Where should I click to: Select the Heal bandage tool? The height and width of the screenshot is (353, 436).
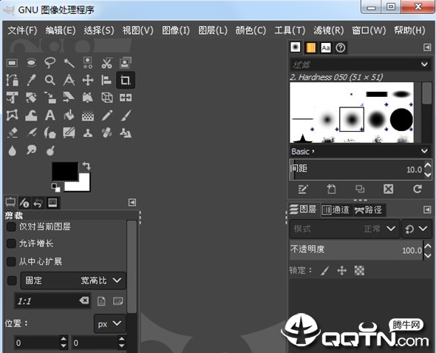pyautogui.click(x=106, y=132)
